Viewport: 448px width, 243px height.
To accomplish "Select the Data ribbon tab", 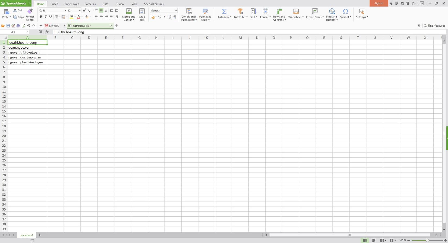I will 105,4.
